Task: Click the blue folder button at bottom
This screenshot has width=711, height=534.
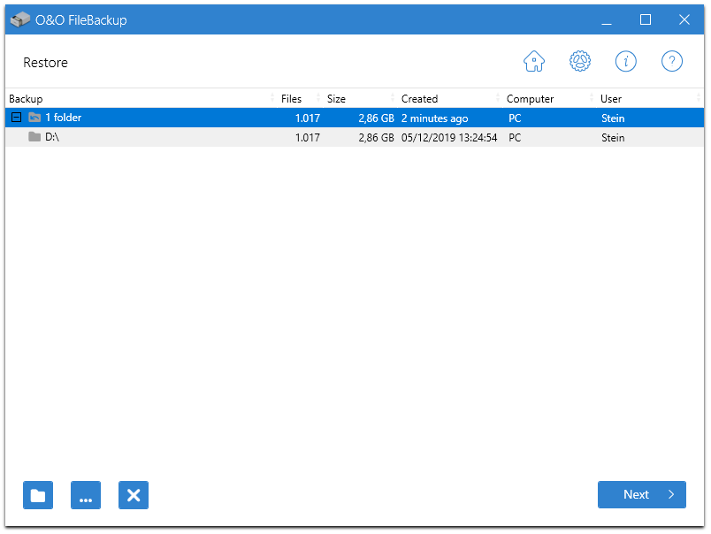Action: (x=38, y=495)
